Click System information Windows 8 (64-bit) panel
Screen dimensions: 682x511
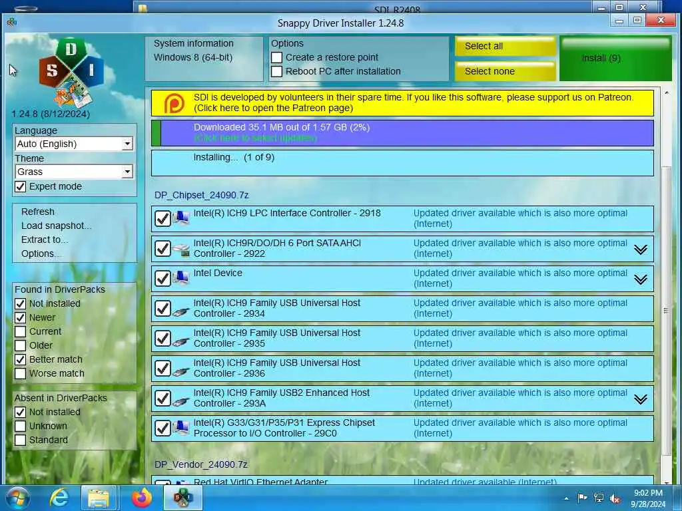click(x=204, y=59)
